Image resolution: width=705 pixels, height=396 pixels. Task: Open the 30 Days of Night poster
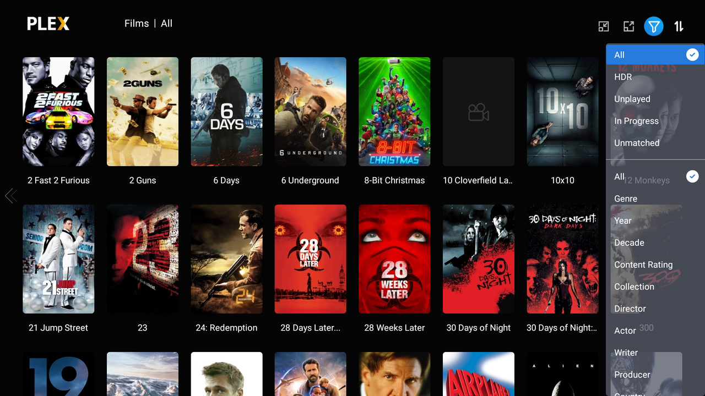point(479,259)
